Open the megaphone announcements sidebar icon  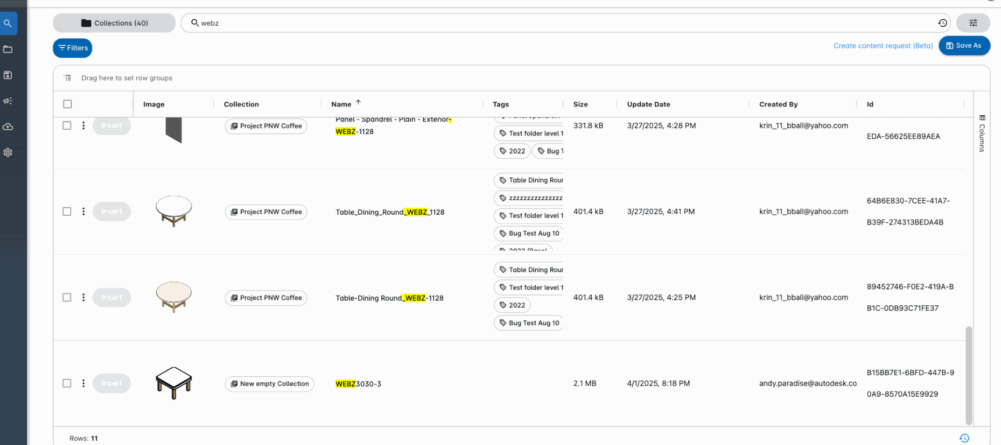pyautogui.click(x=8, y=101)
